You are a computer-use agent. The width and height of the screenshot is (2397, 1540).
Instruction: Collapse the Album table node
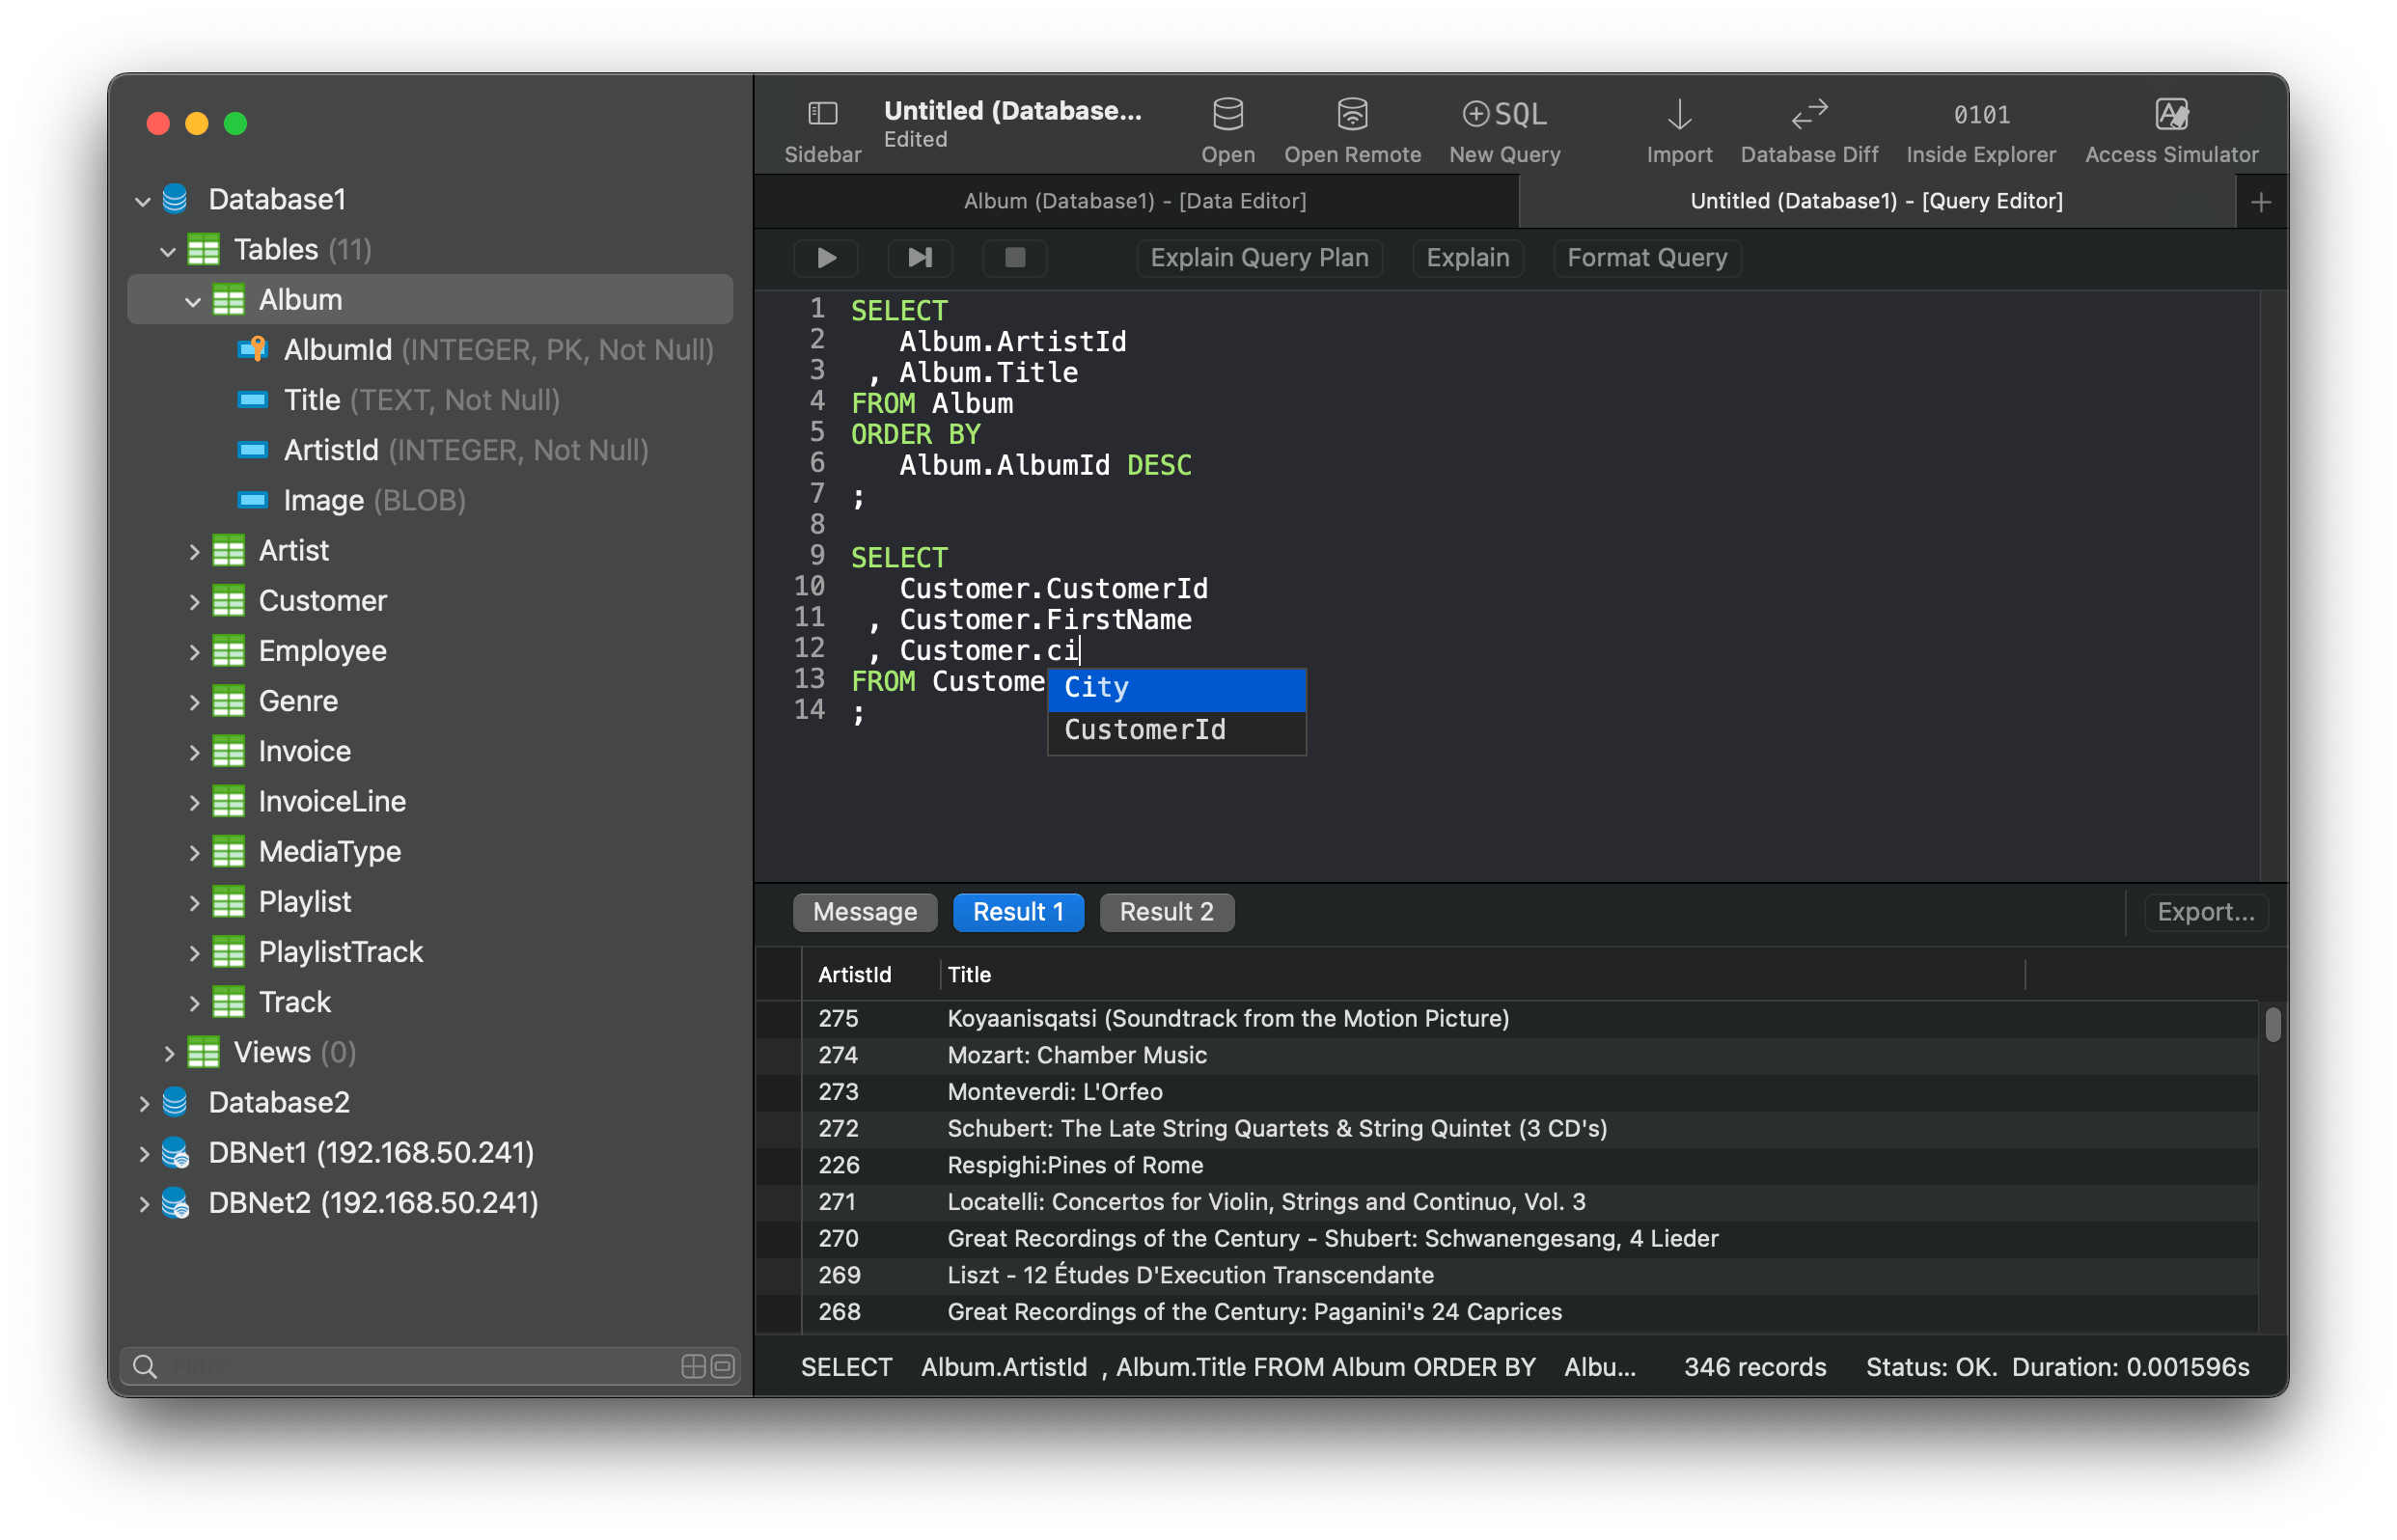(x=193, y=301)
